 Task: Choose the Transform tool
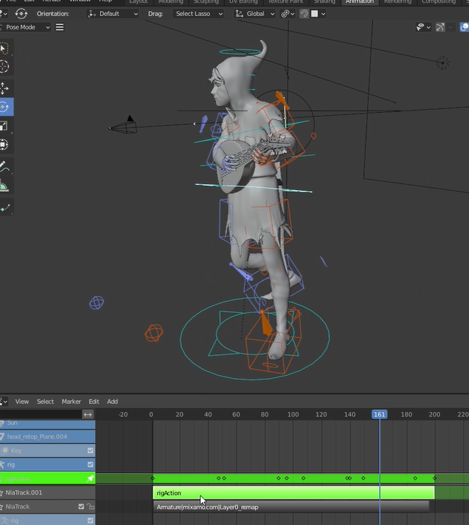point(4,144)
